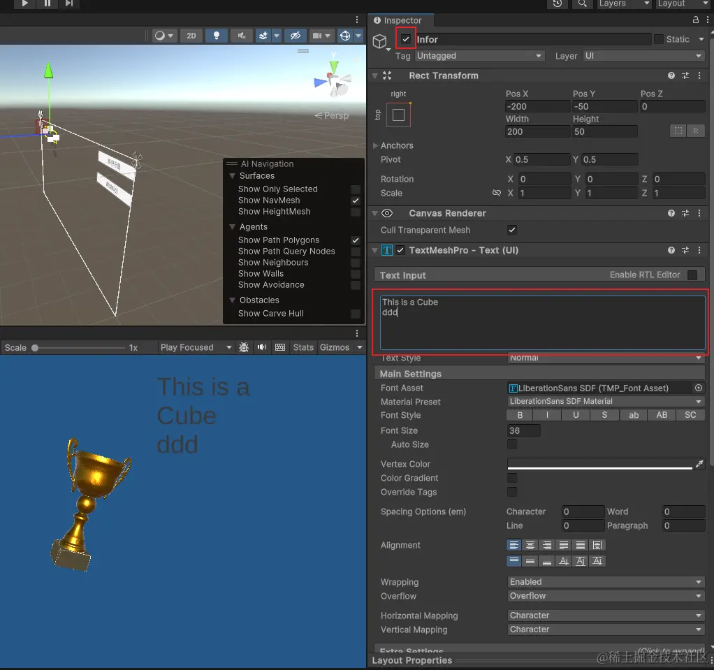This screenshot has height=670, width=714.
Task: Collapse the Obstacles section
Action: (x=232, y=300)
